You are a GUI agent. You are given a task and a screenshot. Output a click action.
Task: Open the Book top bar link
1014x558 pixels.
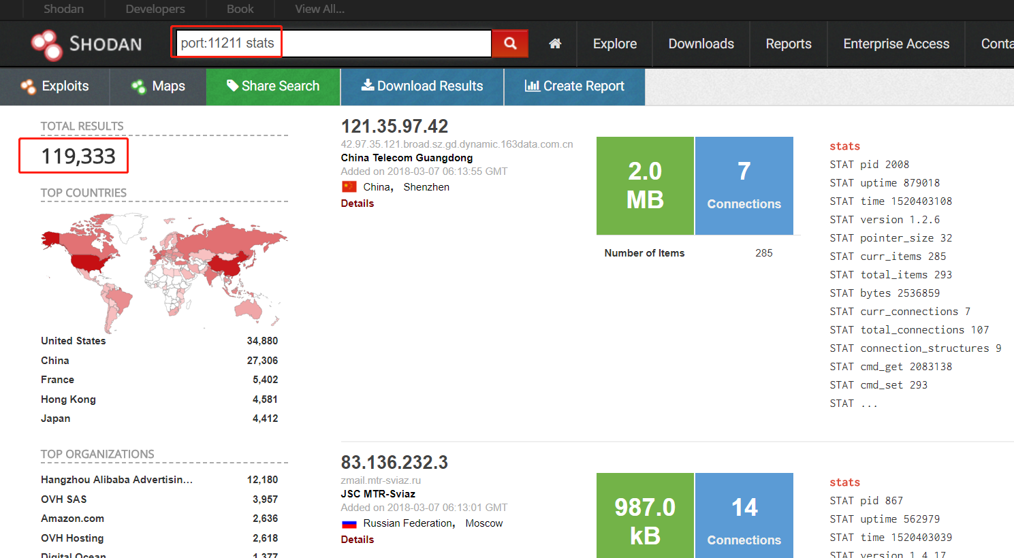[240, 9]
